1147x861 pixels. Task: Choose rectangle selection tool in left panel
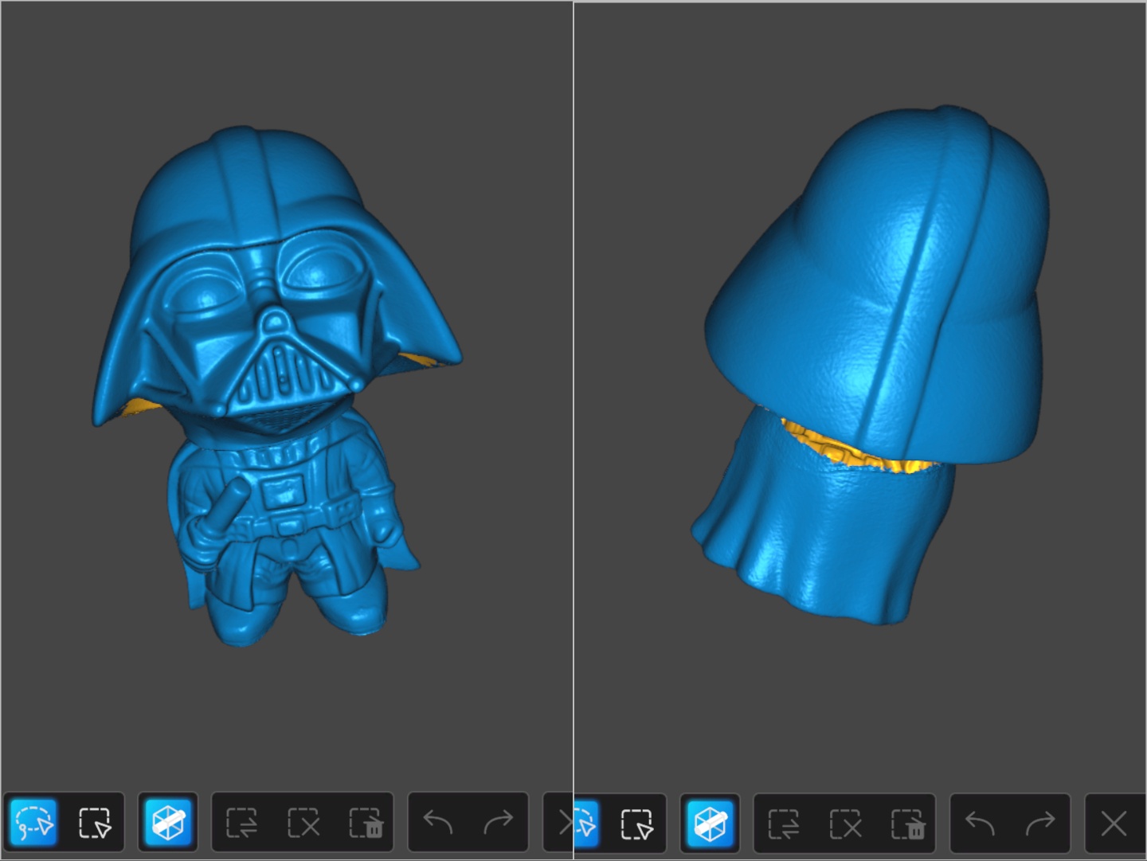[95, 823]
